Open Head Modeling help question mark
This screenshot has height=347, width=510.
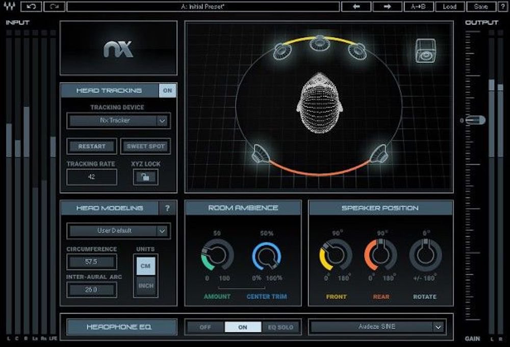tap(167, 208)
